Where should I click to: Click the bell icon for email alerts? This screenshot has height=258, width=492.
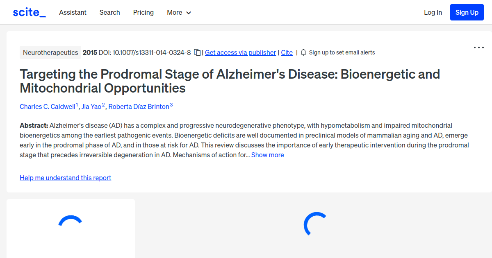pyautogui.click(x=303, y=52)
